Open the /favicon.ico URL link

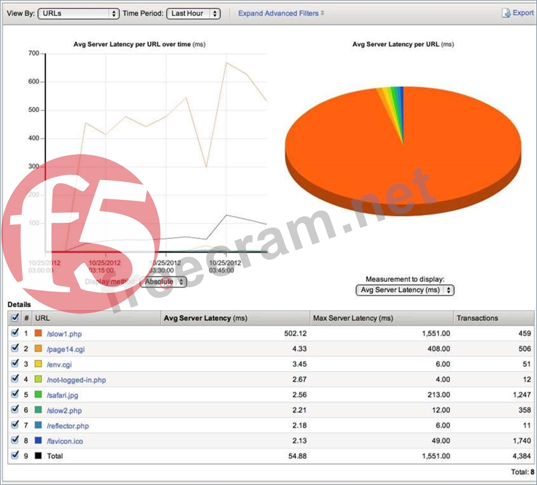65,441
